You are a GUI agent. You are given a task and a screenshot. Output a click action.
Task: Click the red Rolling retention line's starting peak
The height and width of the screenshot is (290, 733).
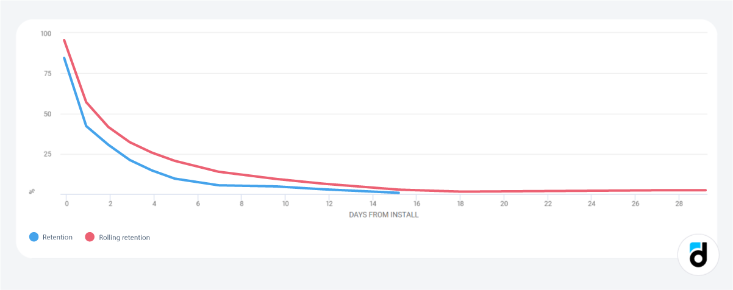pos(64,40)
